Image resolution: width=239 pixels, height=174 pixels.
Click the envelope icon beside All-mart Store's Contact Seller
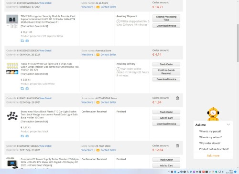(x=98, y=150)
